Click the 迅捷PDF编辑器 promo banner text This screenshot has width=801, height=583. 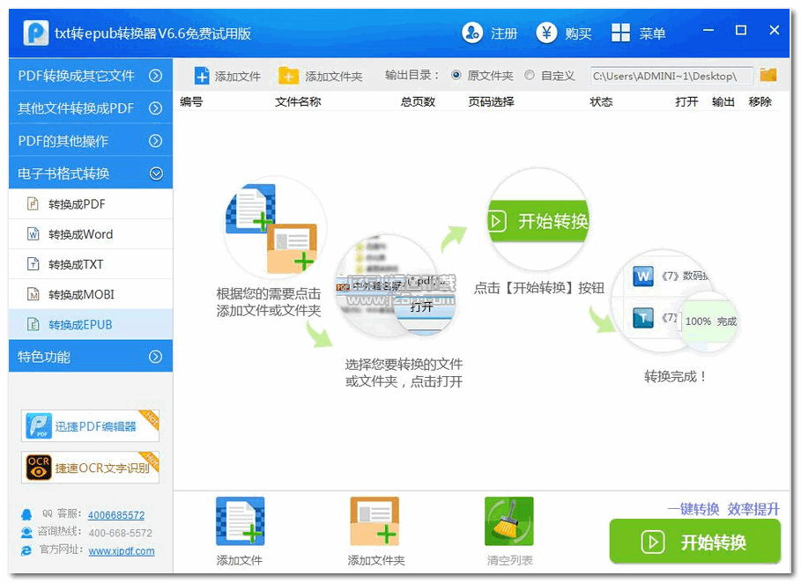(x=95, y=426)
